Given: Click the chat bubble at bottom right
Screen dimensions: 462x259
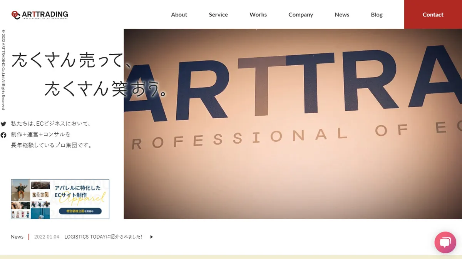Looking at the screenshot, I should (x=445, y=242).
